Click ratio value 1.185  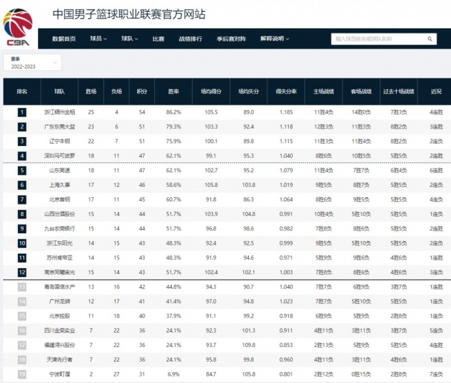[286, 112]
